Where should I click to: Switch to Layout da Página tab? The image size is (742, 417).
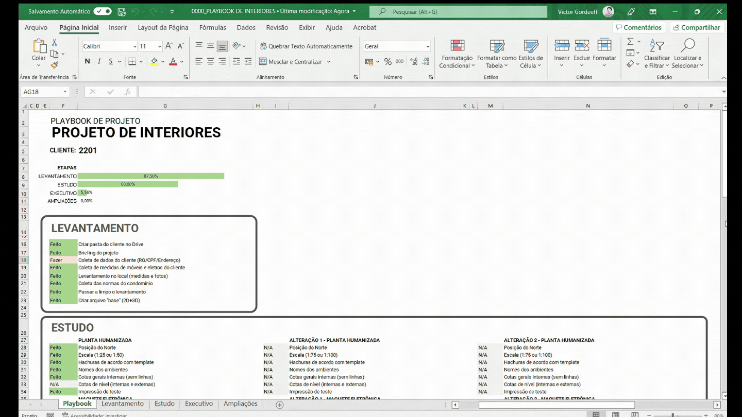163,28
